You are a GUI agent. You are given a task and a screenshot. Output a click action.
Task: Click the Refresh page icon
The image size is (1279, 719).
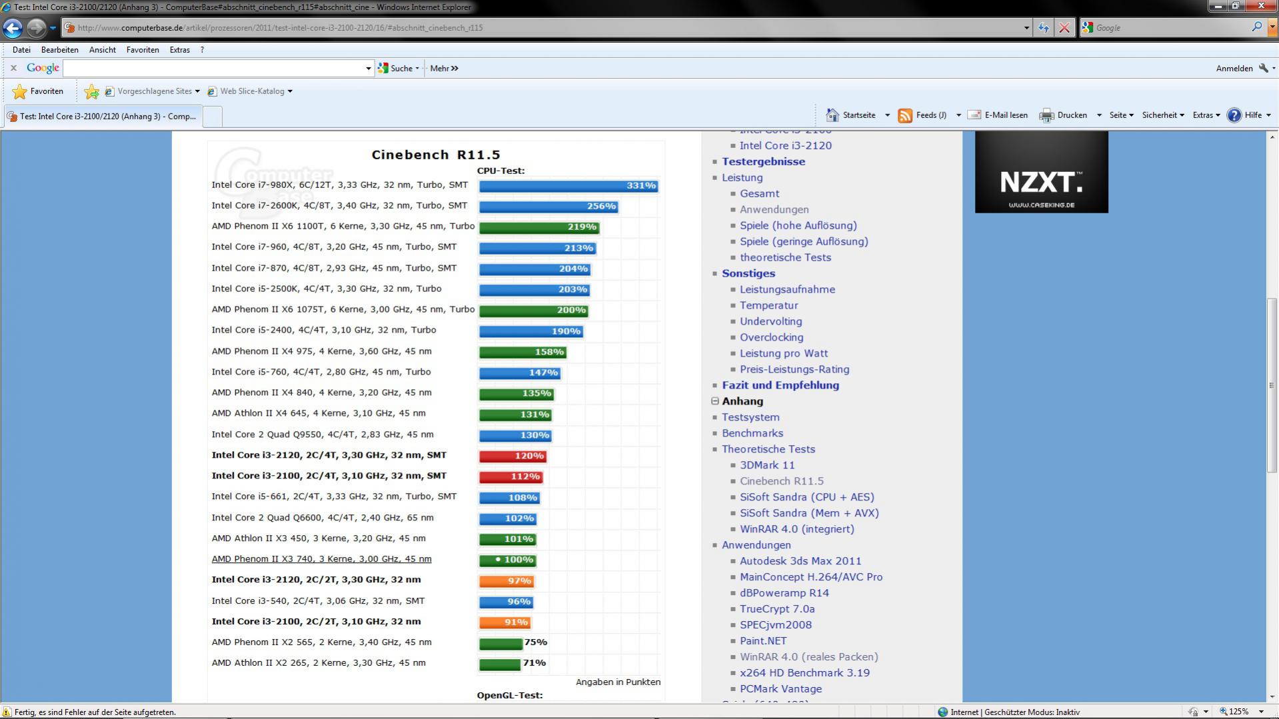[1043, 28]
